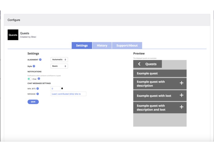Open the Support/About tab

[x=127, y=46]
